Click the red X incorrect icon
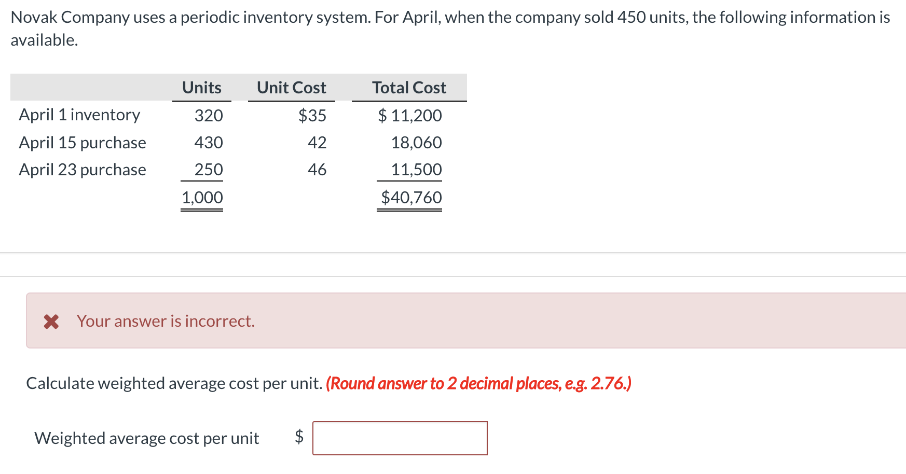Viewport: 906px width, 474px height. click(x=51, y=322)
